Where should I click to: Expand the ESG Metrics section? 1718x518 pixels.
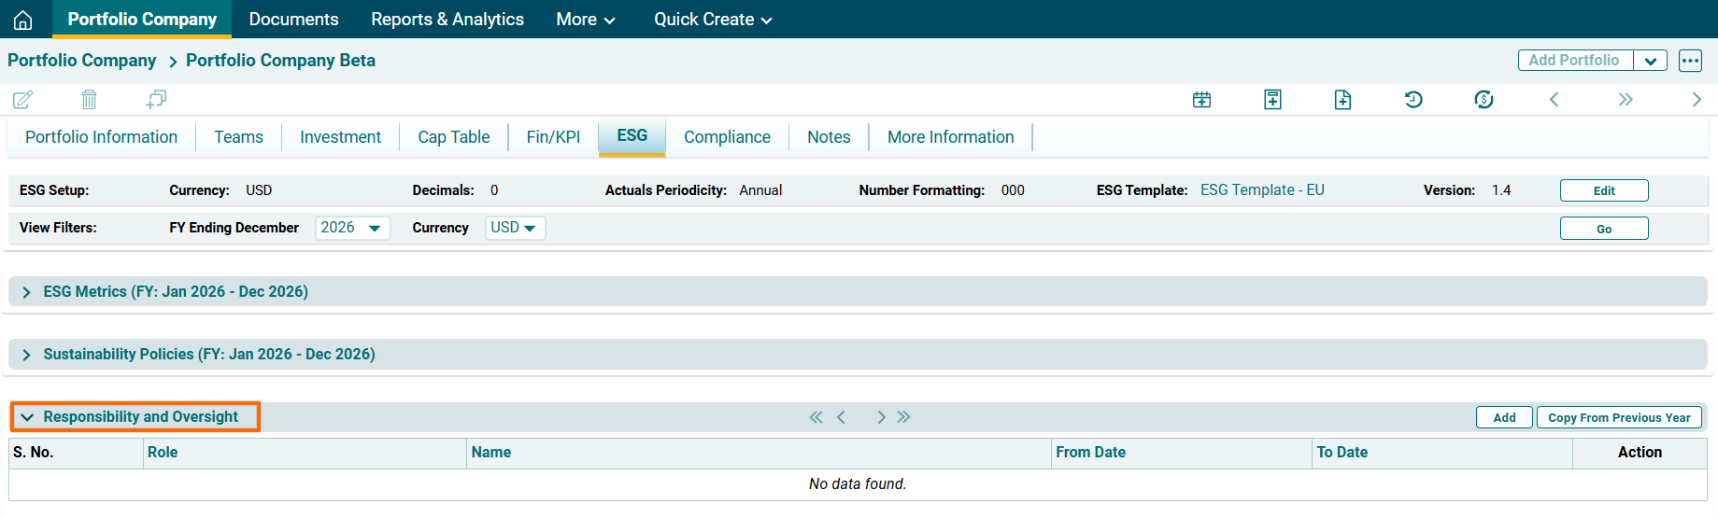pyautogui.click(x=26, y=292)
